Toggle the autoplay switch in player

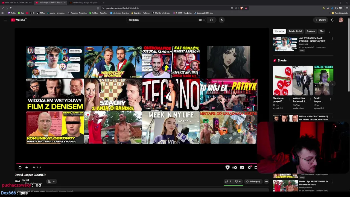pyautogui.click(x=234, y=167)
